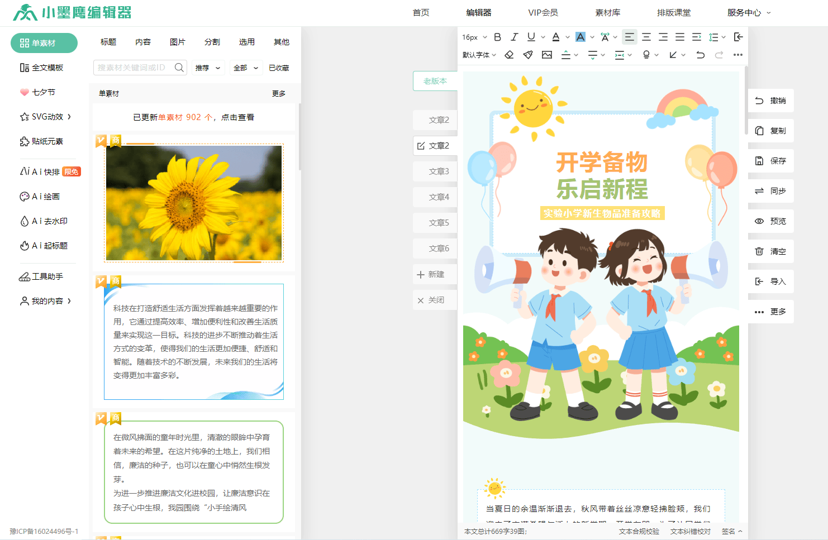Click the eraser clear-format icon
This screenshot has width=828, height=540.
(509, 55)
